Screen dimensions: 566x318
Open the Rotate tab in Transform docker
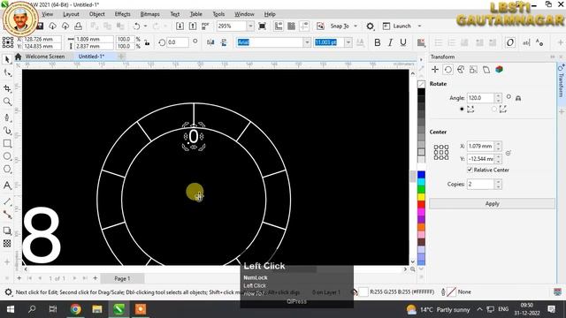pos(448,70)
